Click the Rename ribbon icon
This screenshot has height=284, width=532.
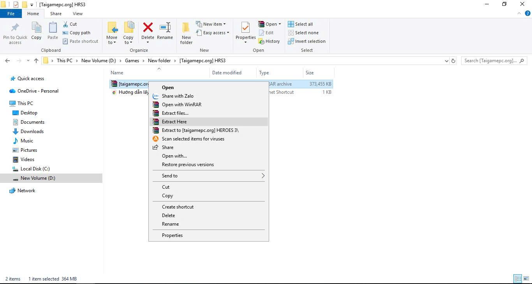point(165,29)
